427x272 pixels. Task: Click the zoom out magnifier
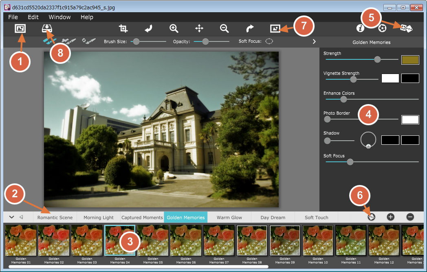coord(224,28)
